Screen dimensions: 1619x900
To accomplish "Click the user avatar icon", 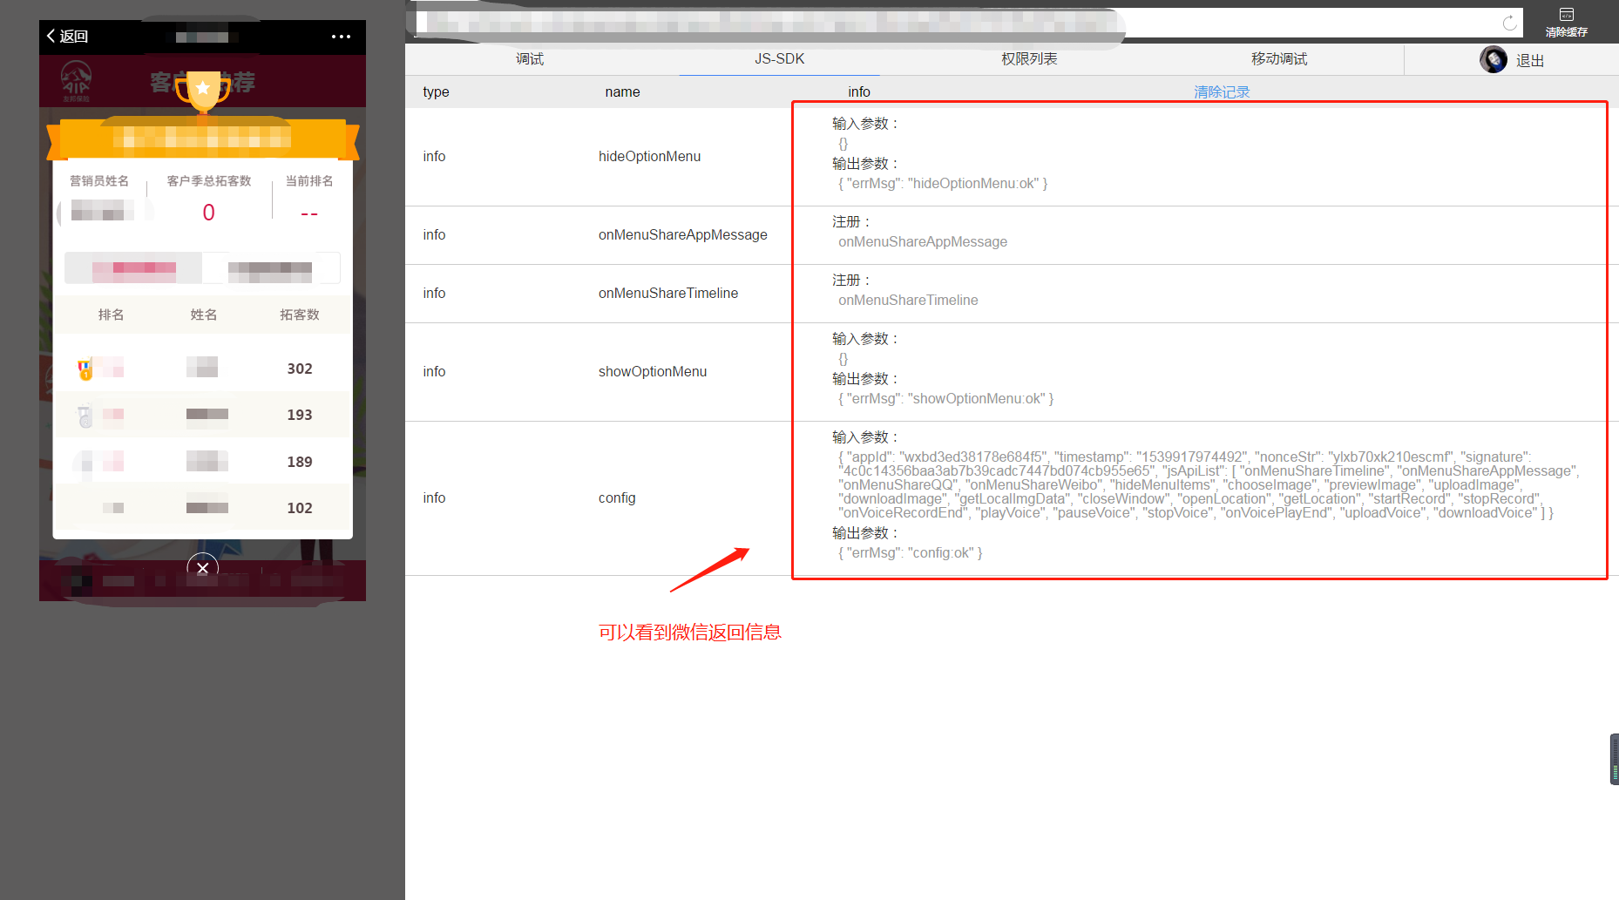I will (x=1493, y=59).
